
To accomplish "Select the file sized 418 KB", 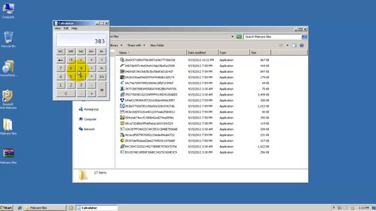I will coord(194,66).
